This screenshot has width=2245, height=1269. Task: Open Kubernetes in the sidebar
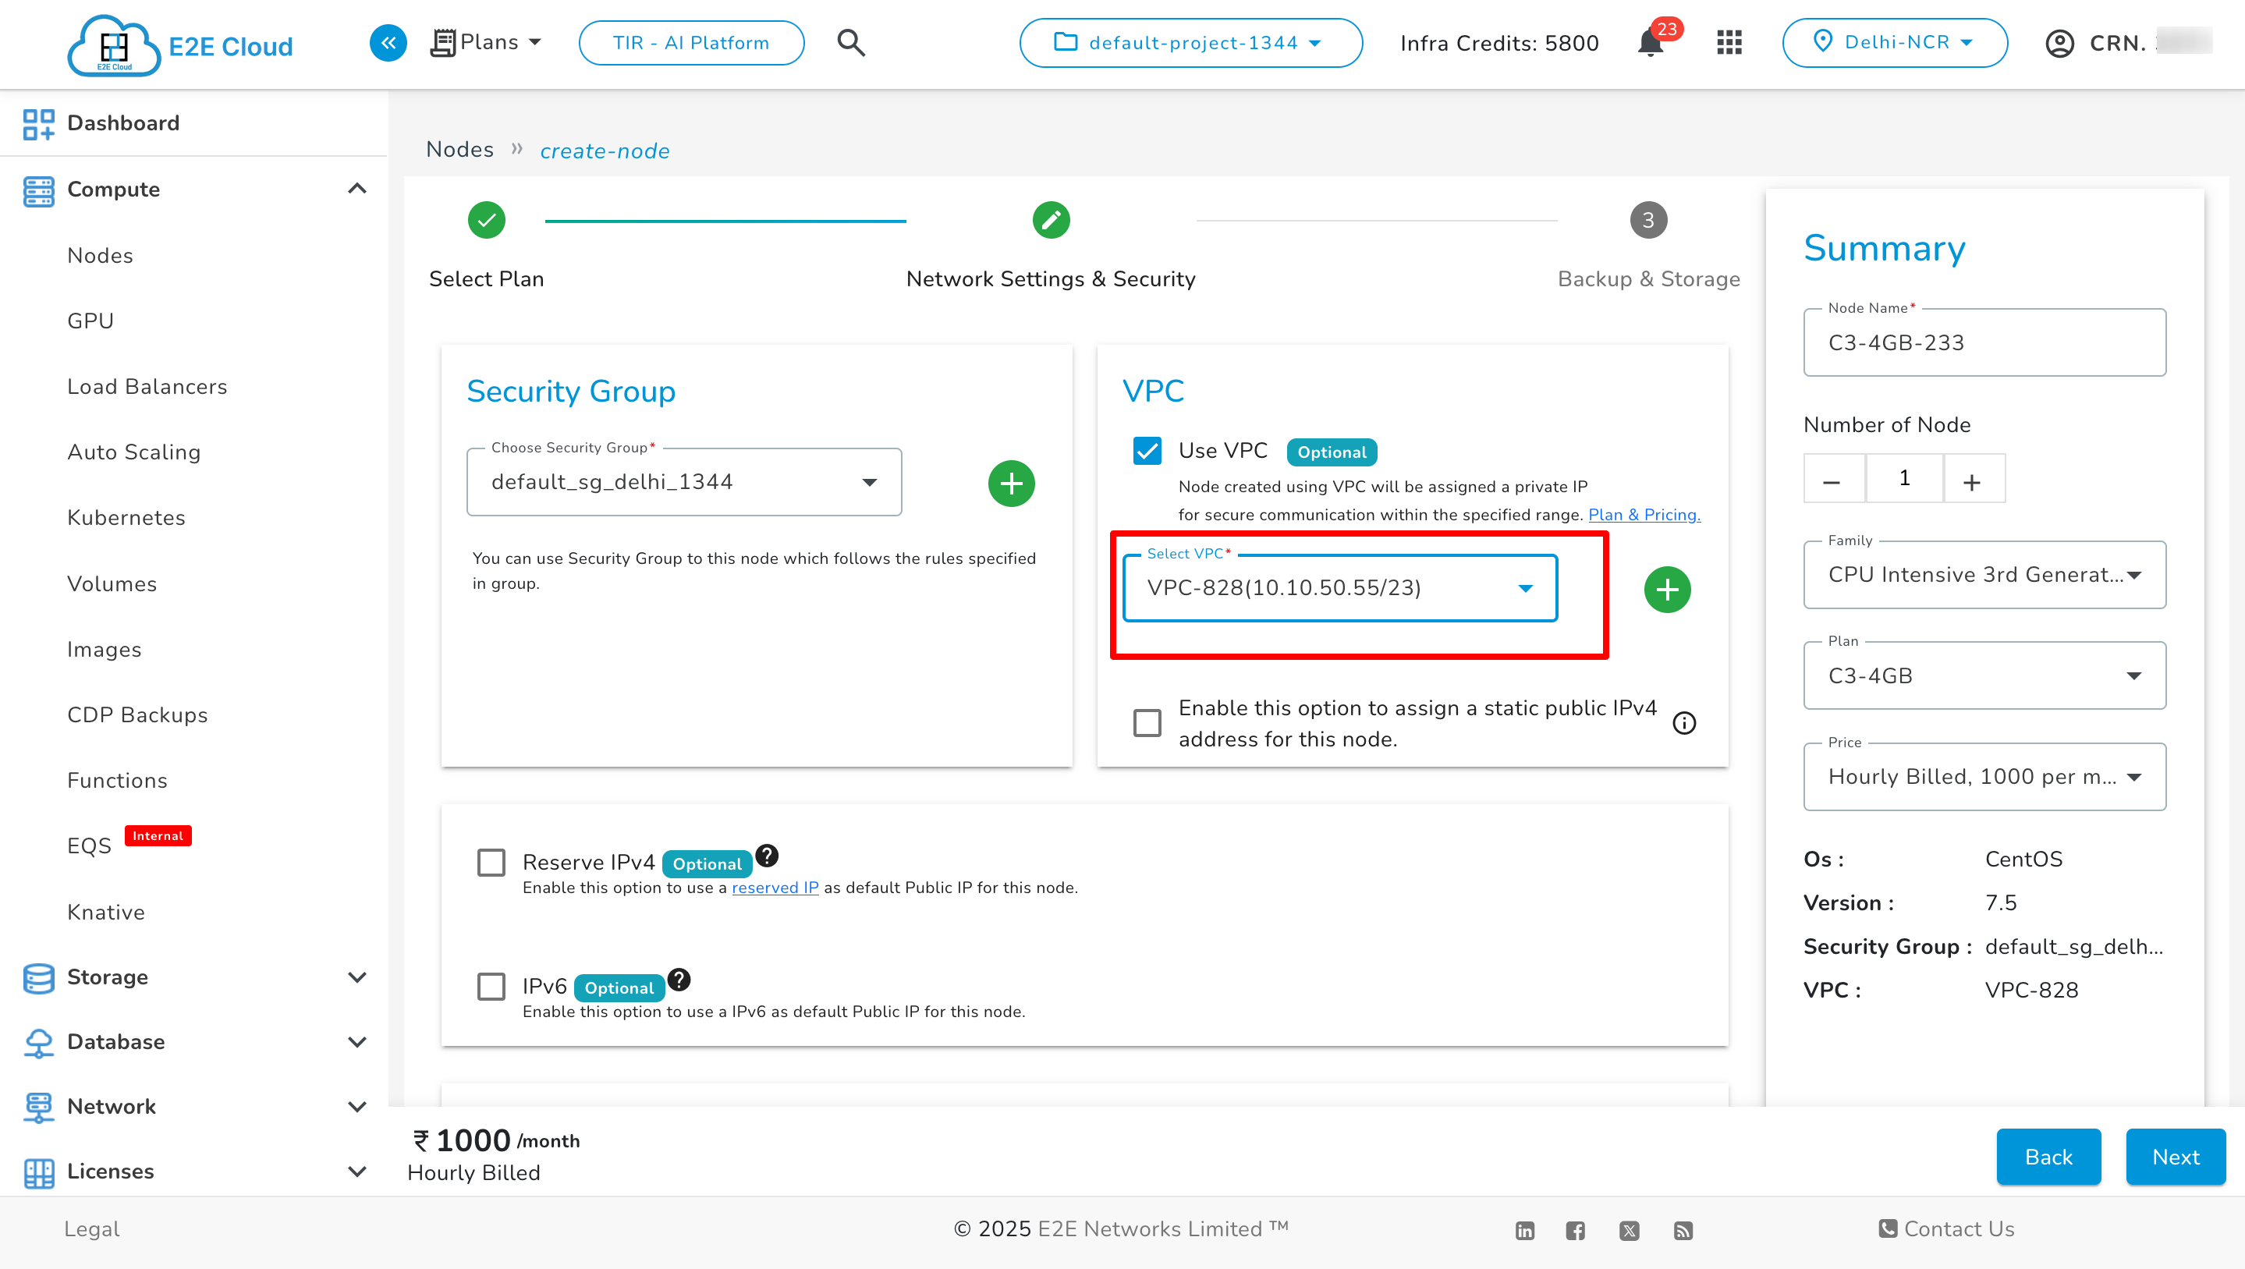[x=126, y=518]
